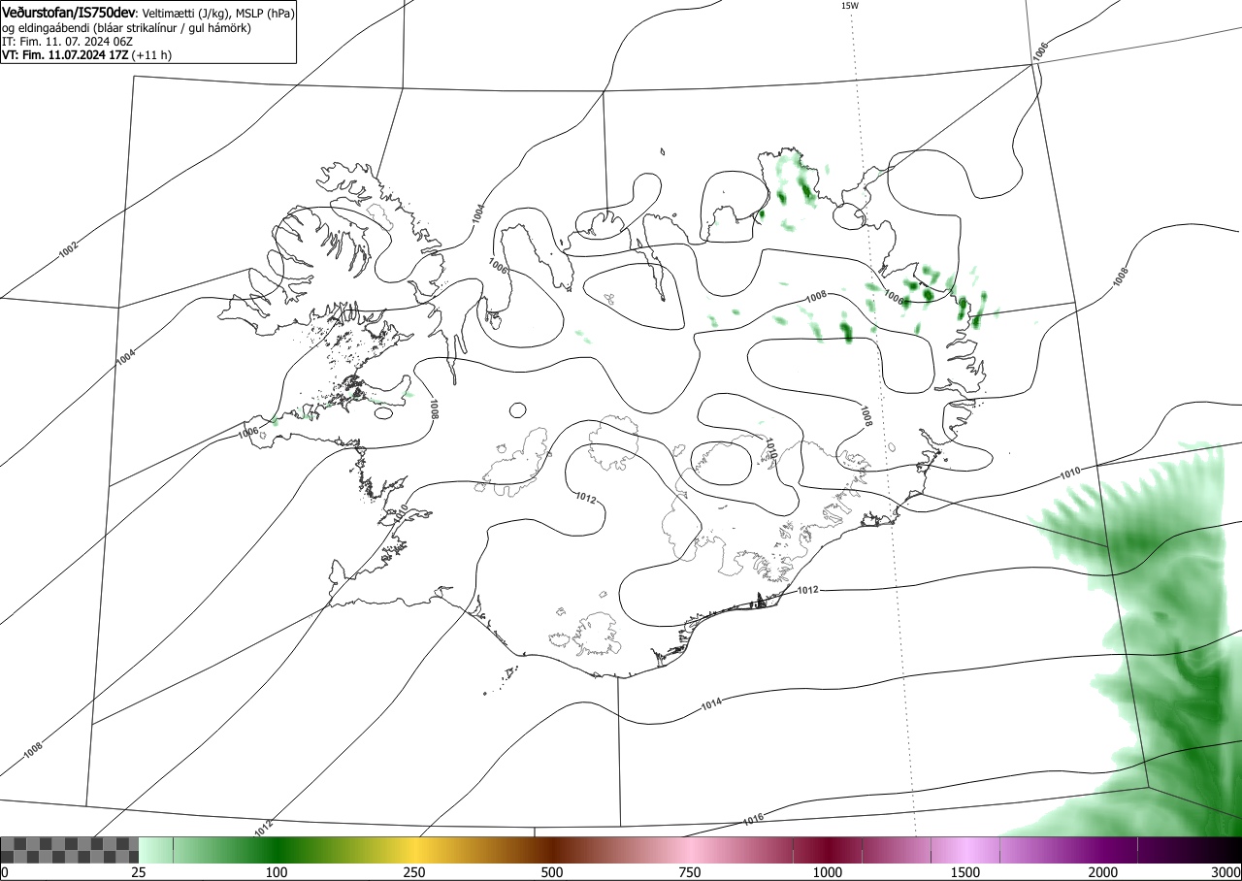Click the 1014 isobar label
The height and width of the screenshot is (881, 1242).
point(711,705)
